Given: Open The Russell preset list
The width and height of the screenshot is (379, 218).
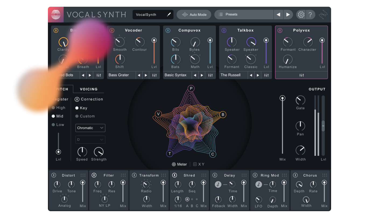Looking at the screenshot, I should tap(233, 75).
